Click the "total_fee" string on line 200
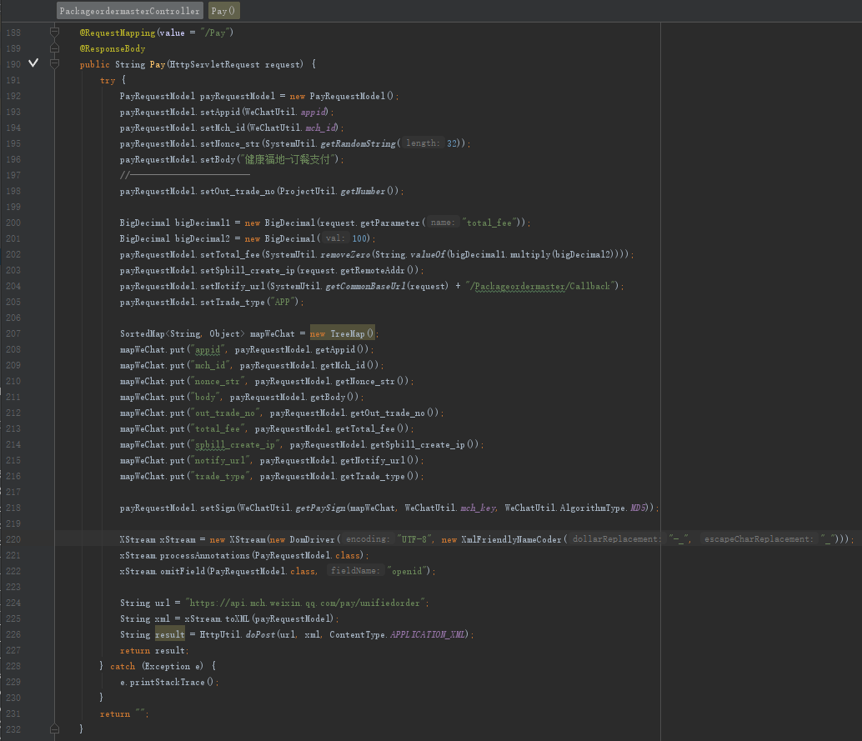The height and width of the screenshot is (741, 862). point(489,223)
